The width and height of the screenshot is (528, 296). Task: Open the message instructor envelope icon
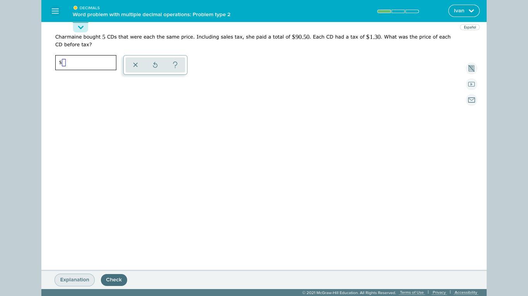(x=472, y=100)
